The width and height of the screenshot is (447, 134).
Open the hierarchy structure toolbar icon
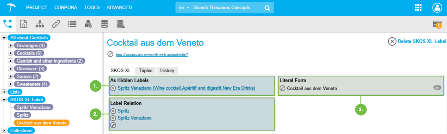pos(40,24)
